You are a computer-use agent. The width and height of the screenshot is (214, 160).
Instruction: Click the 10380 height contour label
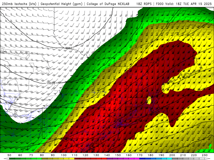tap(169, 122)
